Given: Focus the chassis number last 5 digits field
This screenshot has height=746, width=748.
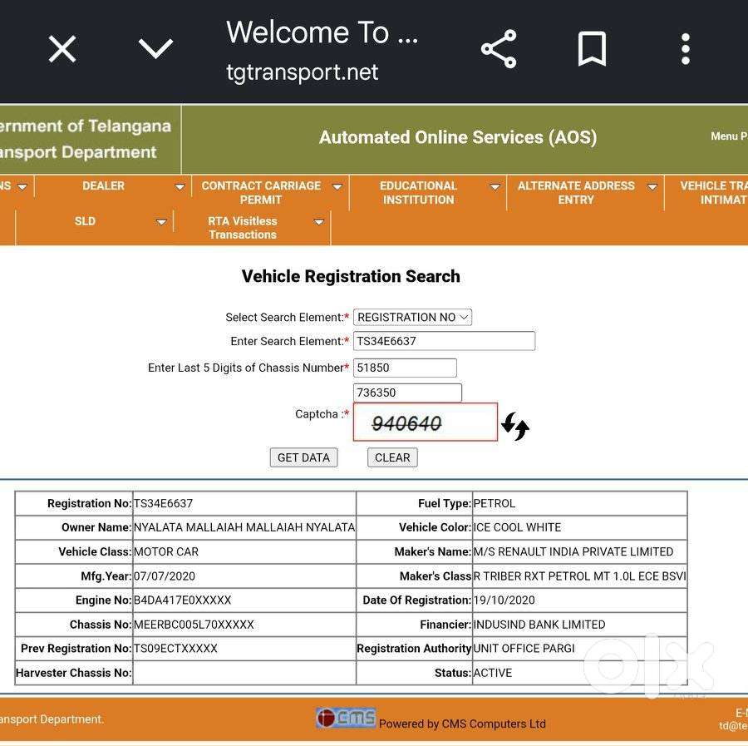Looking at the screenshot, I should coord(405,368).
